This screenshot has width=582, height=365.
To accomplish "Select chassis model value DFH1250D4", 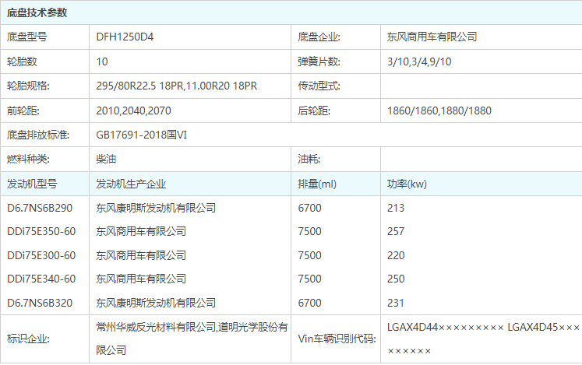I will click(x=125, y=37).
